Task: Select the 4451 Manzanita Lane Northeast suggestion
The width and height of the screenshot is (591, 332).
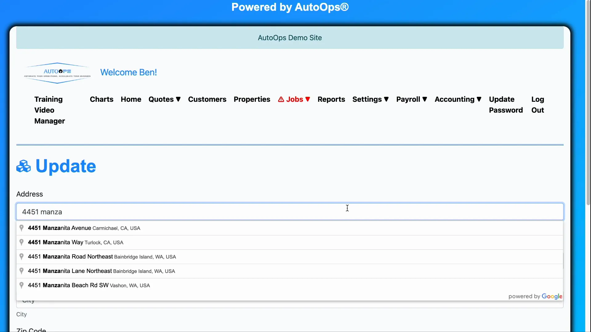Action: [x=102, y=271]
